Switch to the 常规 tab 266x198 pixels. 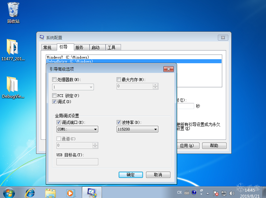pyautogui.click(x=49, y=47)
